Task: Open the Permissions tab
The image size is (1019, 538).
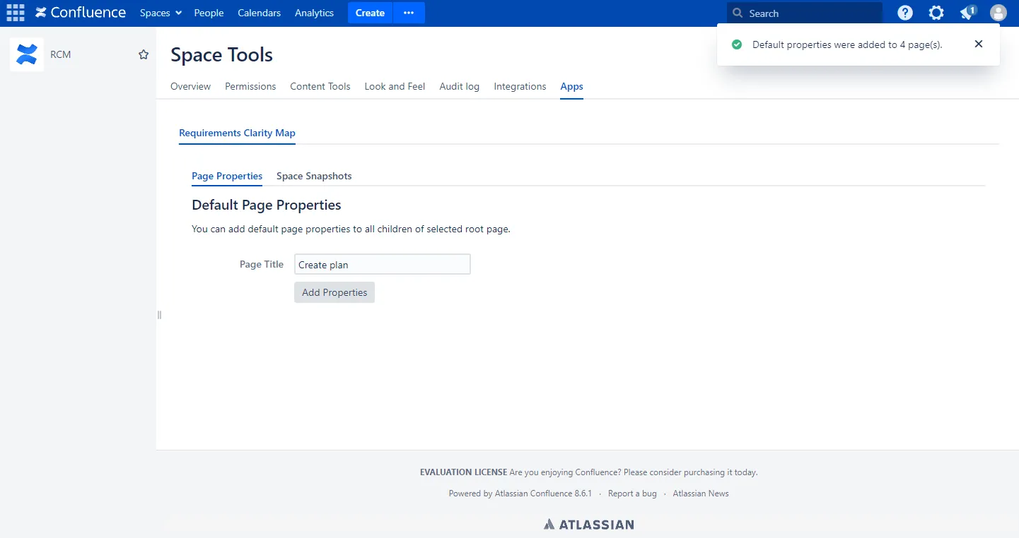Action: (x=250, y=86)
